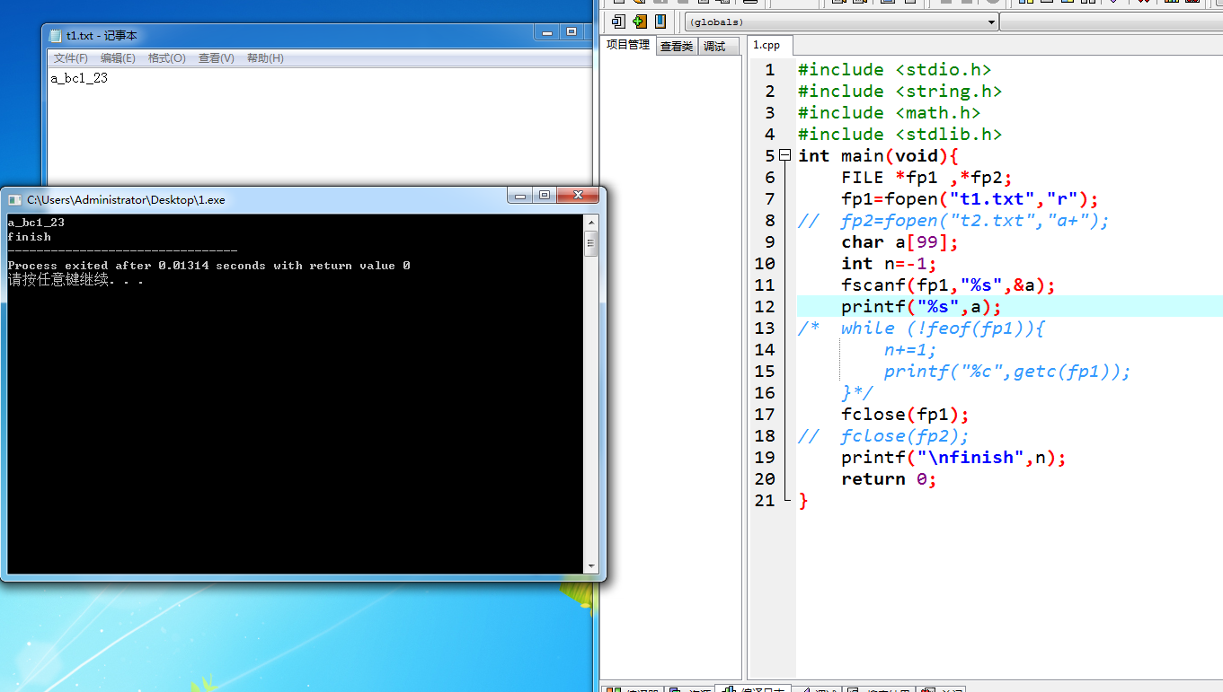Click the int n=-1; line
This screenshot has height=692, width=1223.
(889, 263)
